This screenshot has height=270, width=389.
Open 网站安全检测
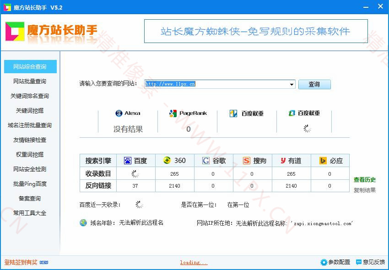click(30, 169)
